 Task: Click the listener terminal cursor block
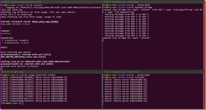103,103
